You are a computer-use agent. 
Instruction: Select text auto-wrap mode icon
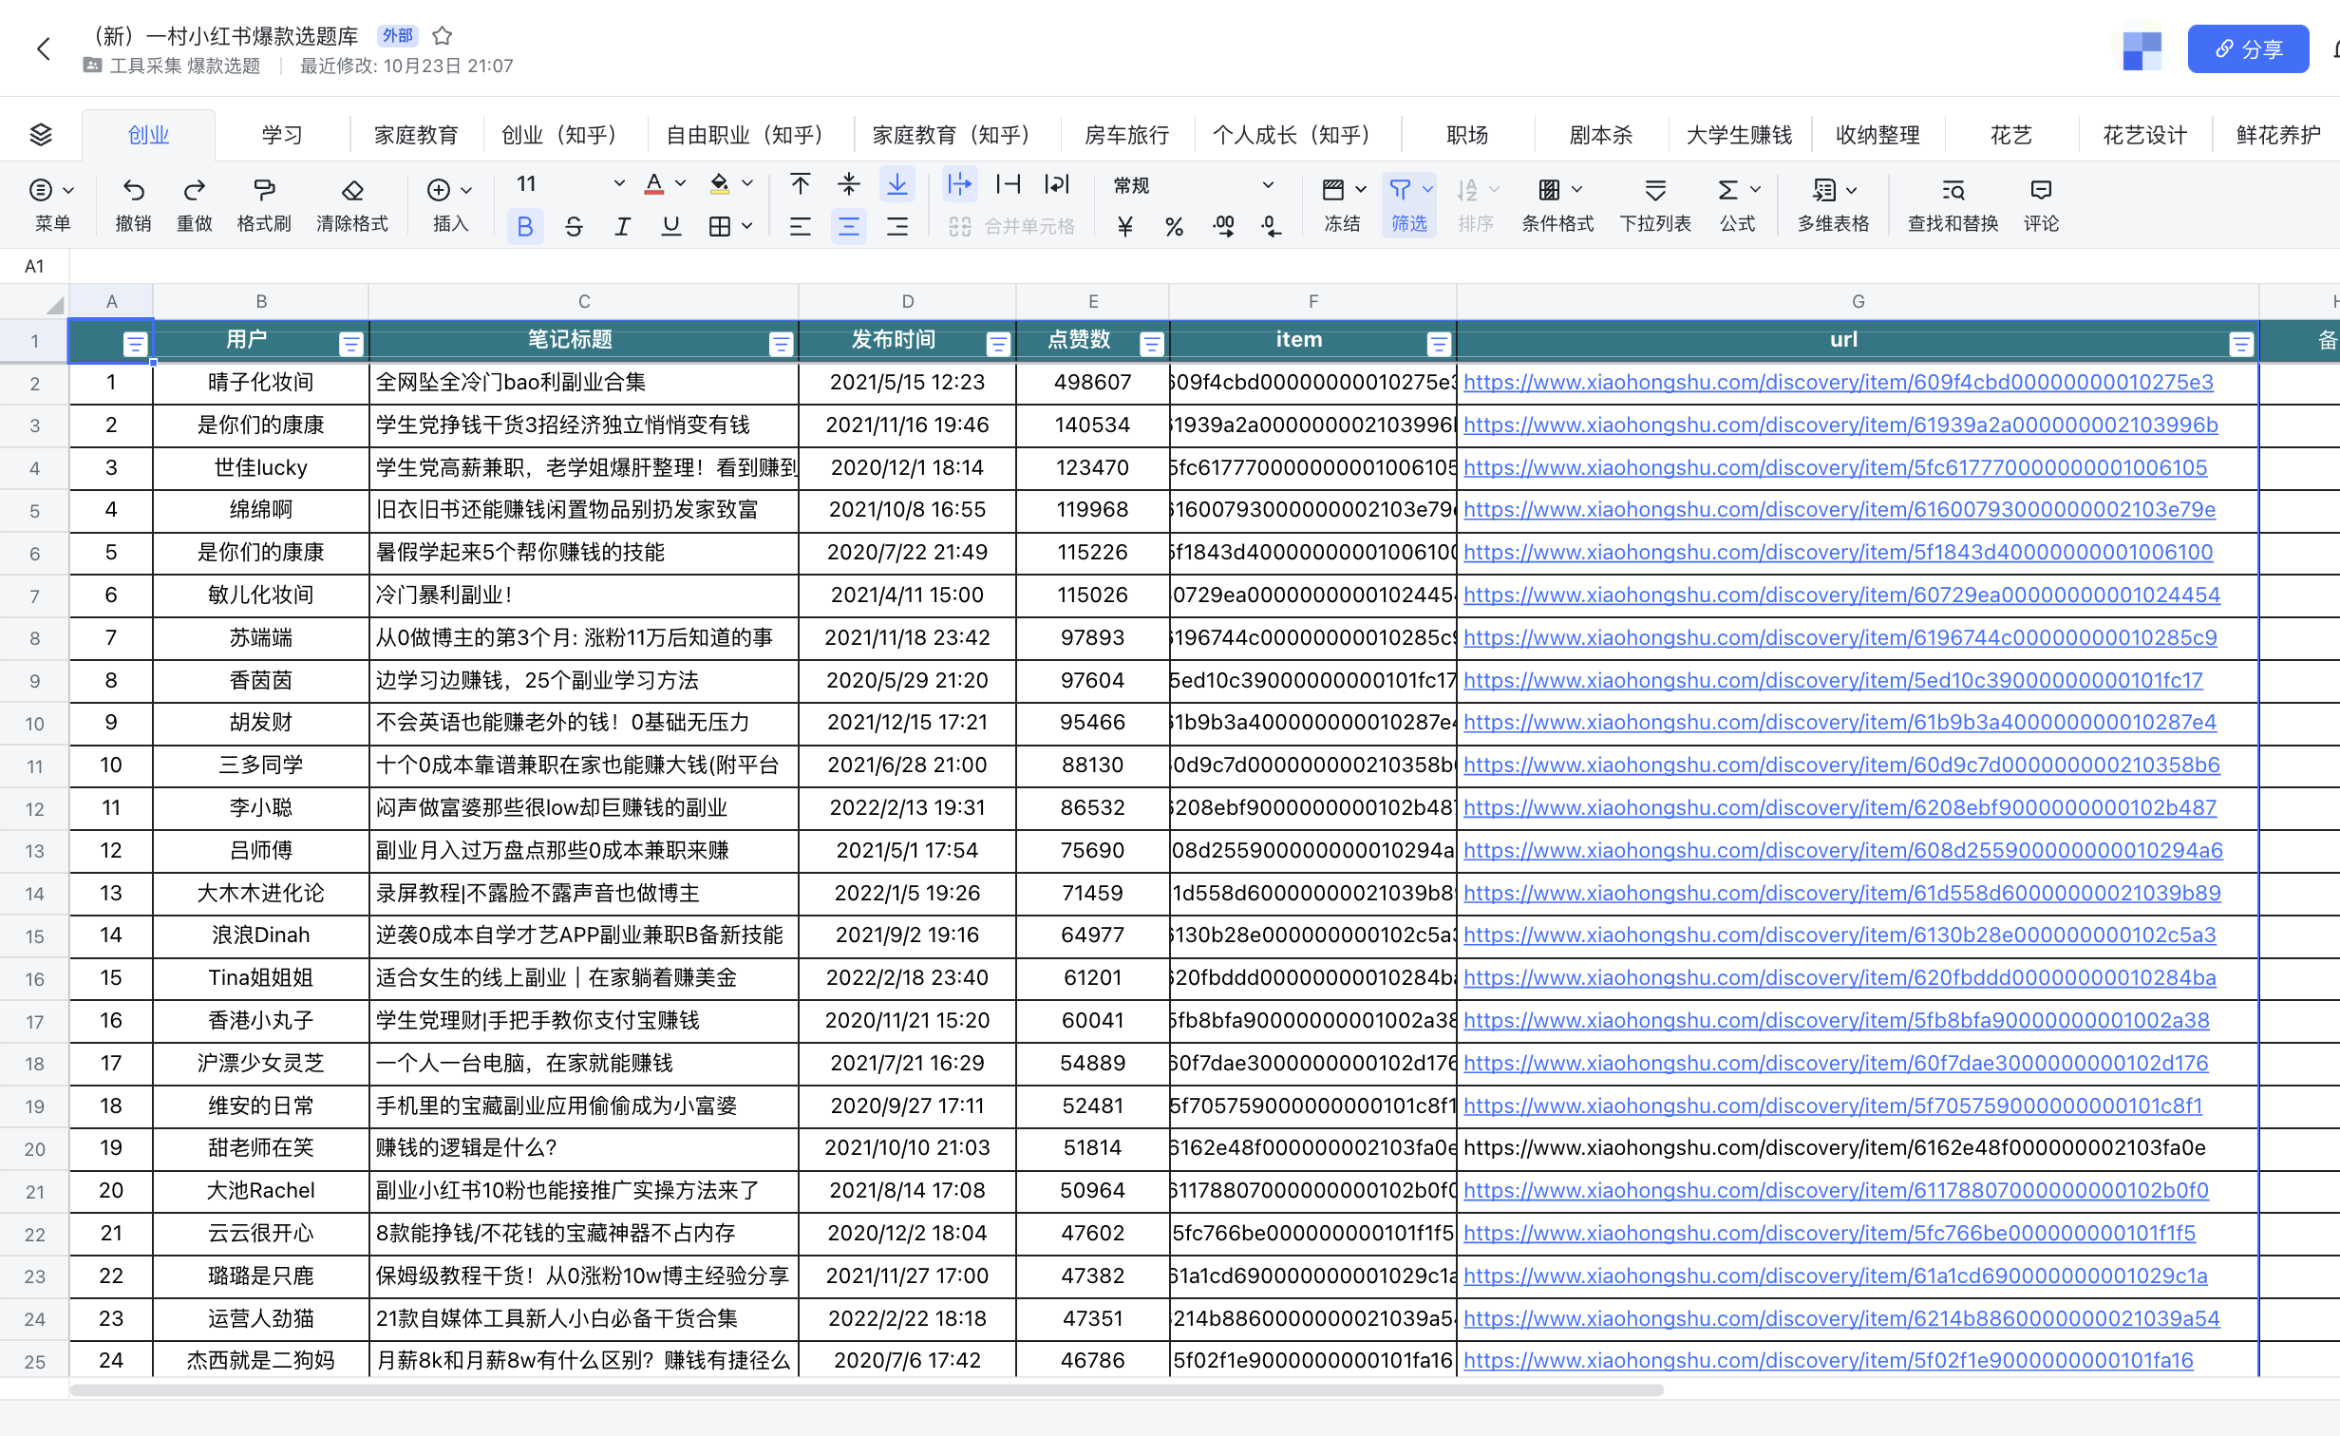coord(1057,184)
